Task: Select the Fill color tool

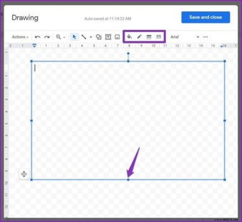Action: [x=129, y=37]
